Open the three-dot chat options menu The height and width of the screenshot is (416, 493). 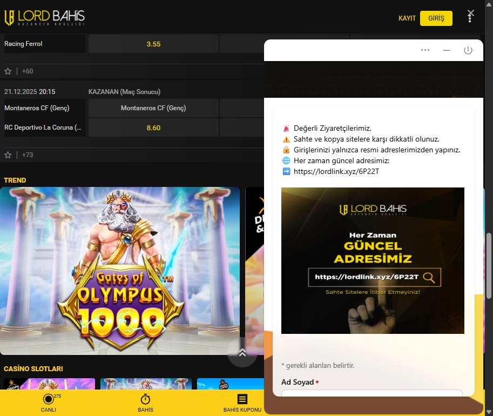[425, 50]
